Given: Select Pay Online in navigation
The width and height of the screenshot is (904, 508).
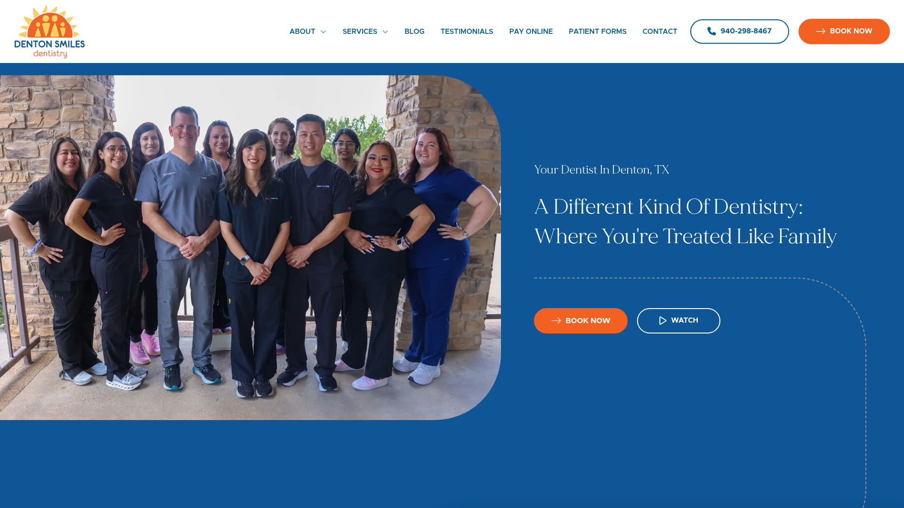Looking at the screenshot, I should (x=531, y=32).
